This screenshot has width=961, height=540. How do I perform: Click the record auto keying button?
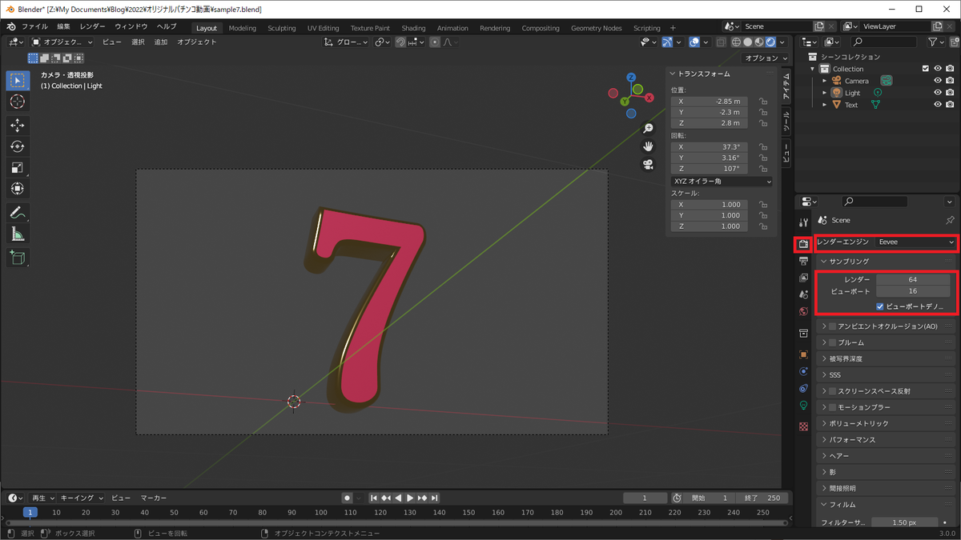click(347, 498)
